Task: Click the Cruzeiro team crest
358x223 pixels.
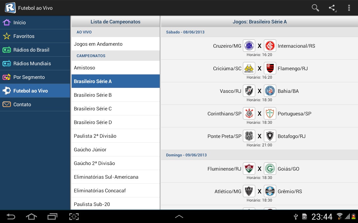Action: (x=249, y=46)
